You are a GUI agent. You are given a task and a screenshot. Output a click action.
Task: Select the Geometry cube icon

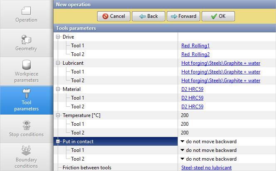click(x=27, y=39)
